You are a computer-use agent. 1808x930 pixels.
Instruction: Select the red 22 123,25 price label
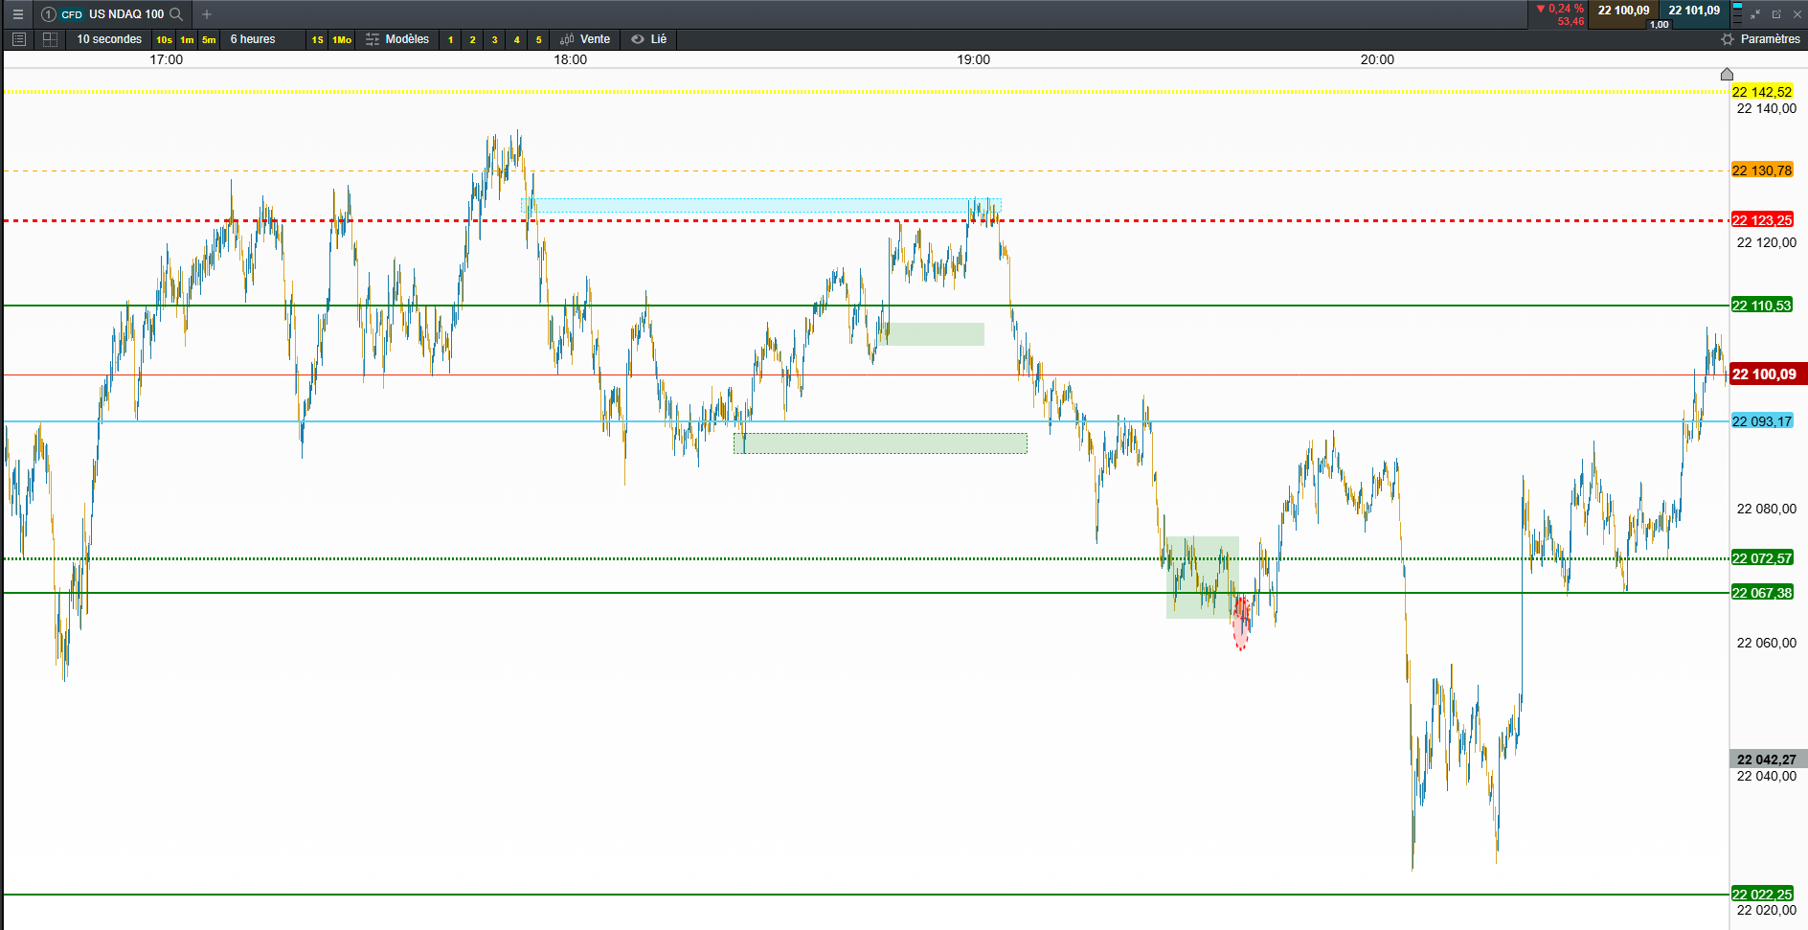click(x=1762, y=220)
